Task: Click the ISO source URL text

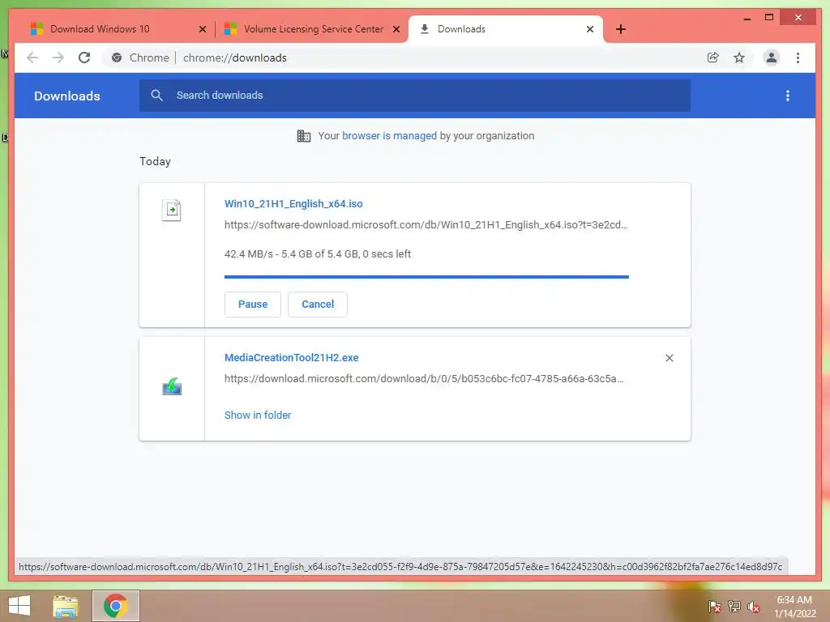Action: [x=426, y=225]
